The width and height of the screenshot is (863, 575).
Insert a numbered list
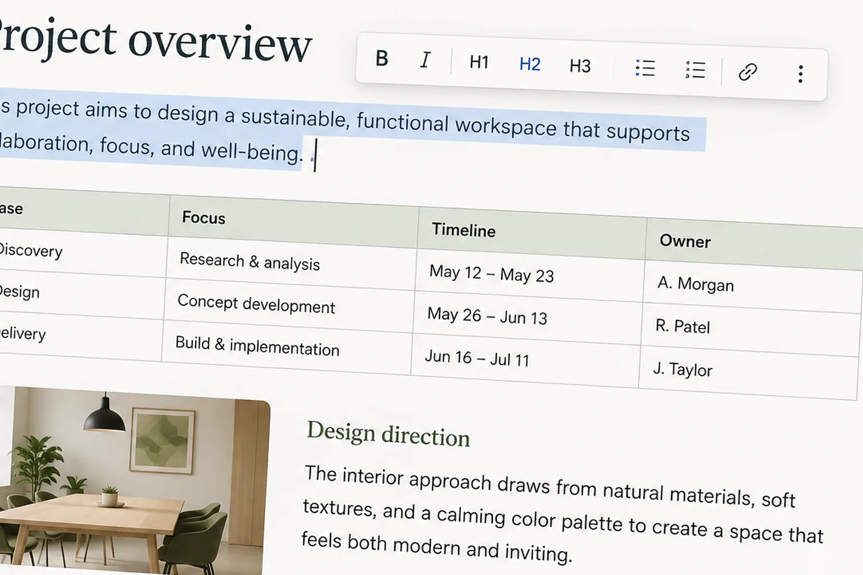pyautogui.click(x=695, y=70)
